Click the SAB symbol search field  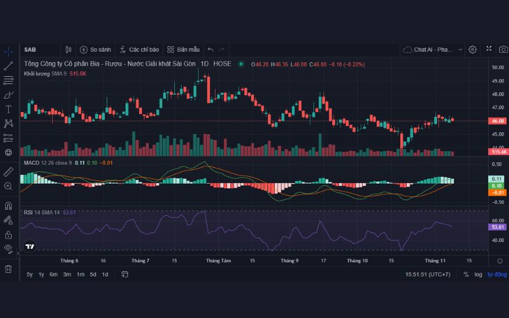(38, 50)
